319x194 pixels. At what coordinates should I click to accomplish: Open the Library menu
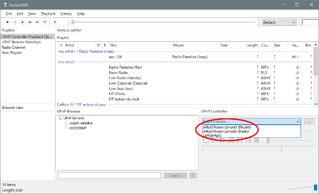tap(66, 13)
